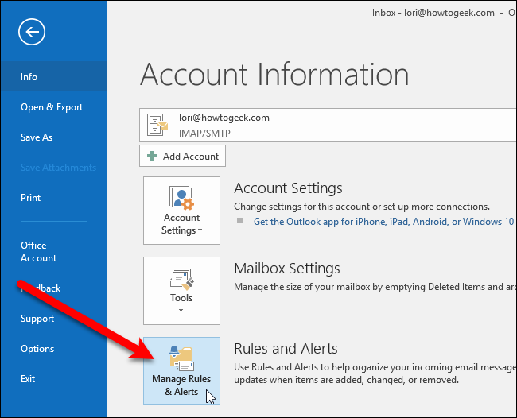Go to the Support page
Image resolution: width=517 pixels, height=418 pixels.
pyautogui.click(x=37, y=319)
